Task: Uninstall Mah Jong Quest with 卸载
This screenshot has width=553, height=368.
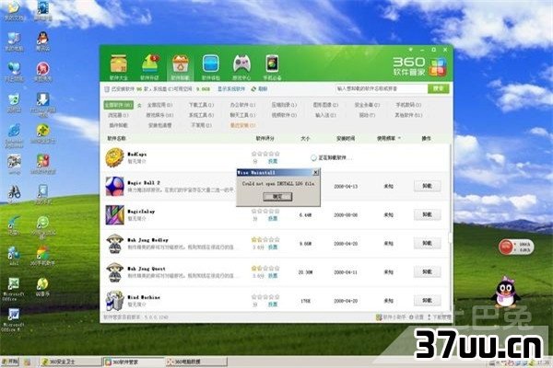Action: coord(427,272)
